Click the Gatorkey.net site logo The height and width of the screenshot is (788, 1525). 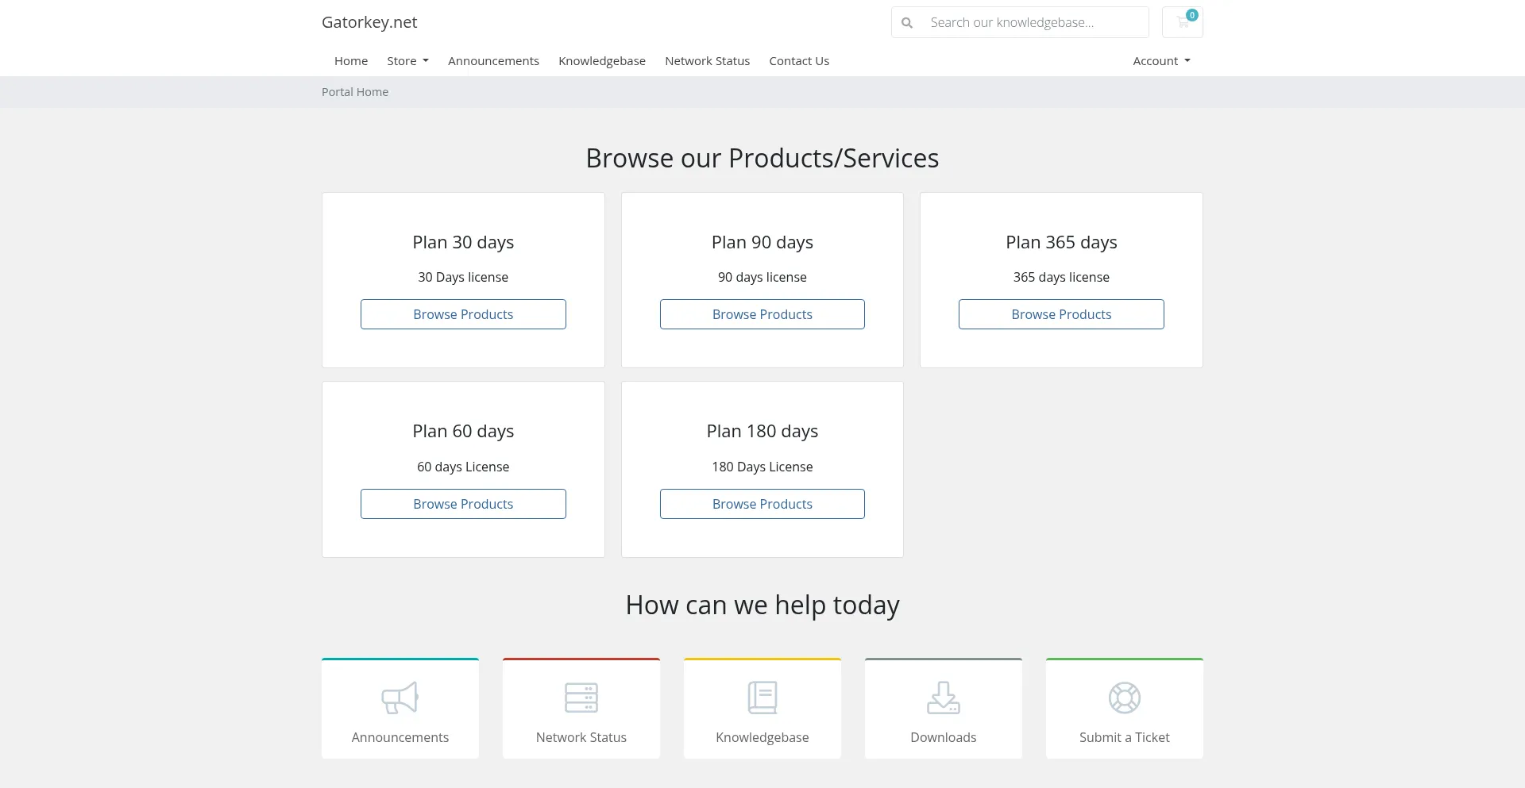pyautogui.click(x=369, y=22)
